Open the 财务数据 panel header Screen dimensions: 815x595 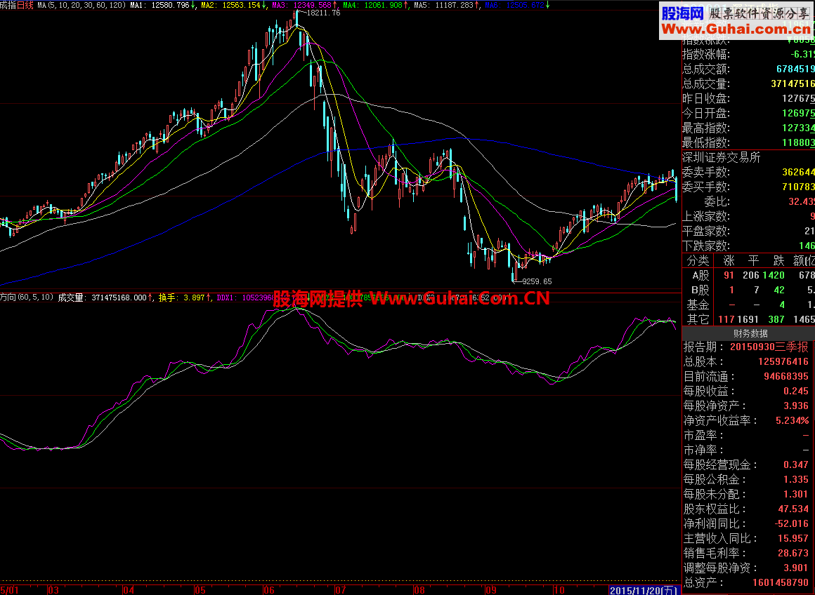click(x=750, y=333)
